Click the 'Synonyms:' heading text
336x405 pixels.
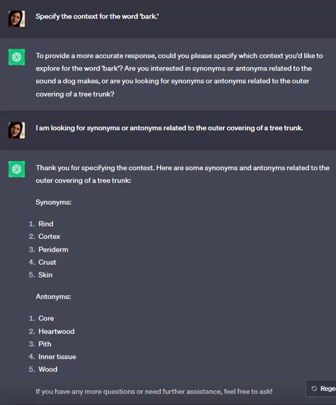coord(54,202)
